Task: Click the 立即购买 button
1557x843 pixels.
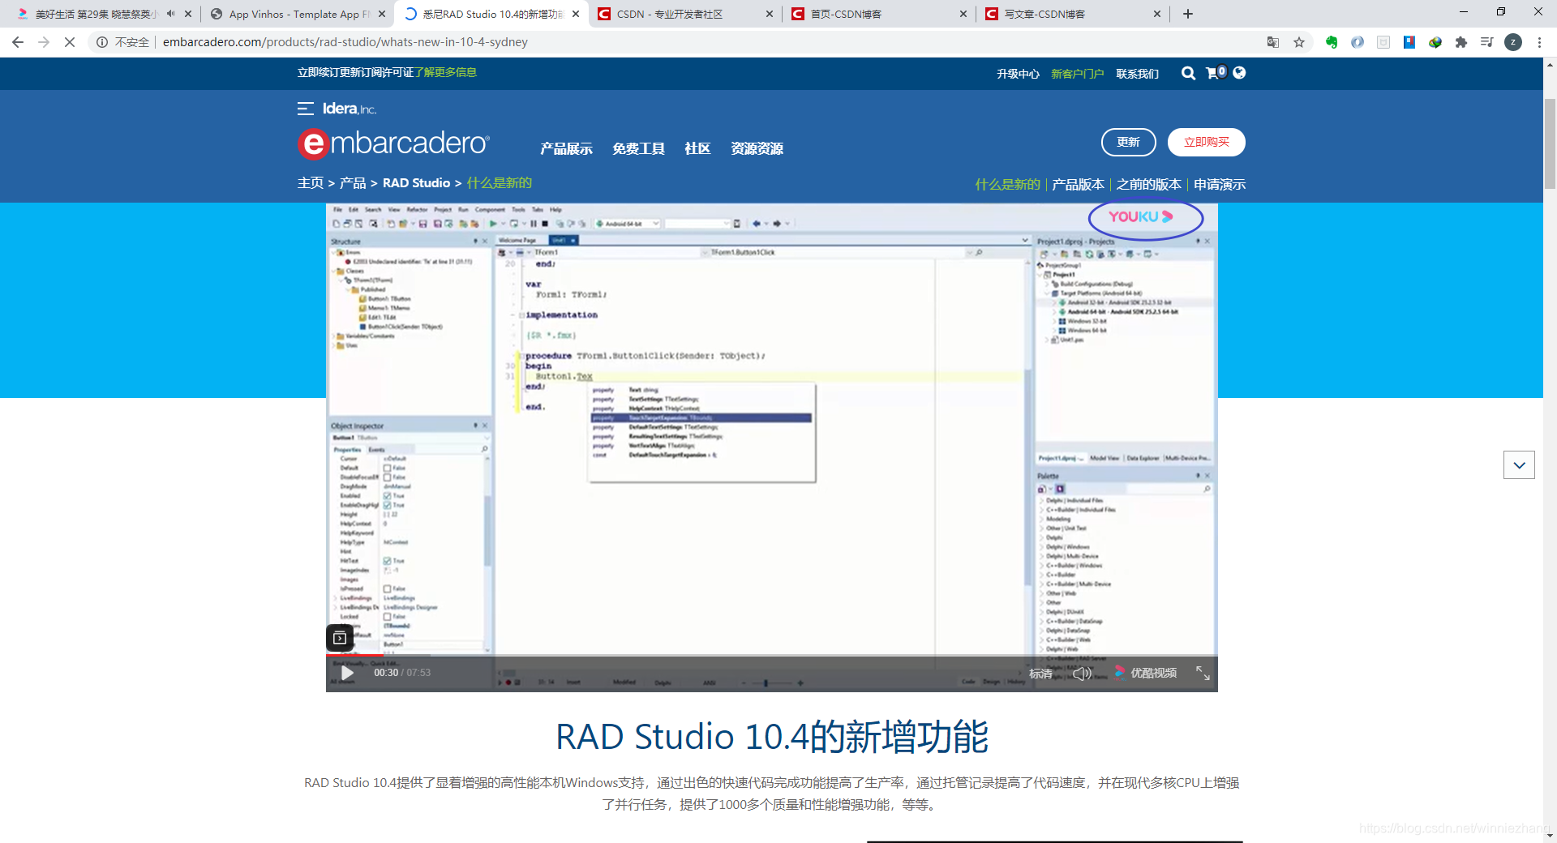Action: 1206,142
